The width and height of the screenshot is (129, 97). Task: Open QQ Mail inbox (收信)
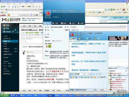[x=6, y=28]
